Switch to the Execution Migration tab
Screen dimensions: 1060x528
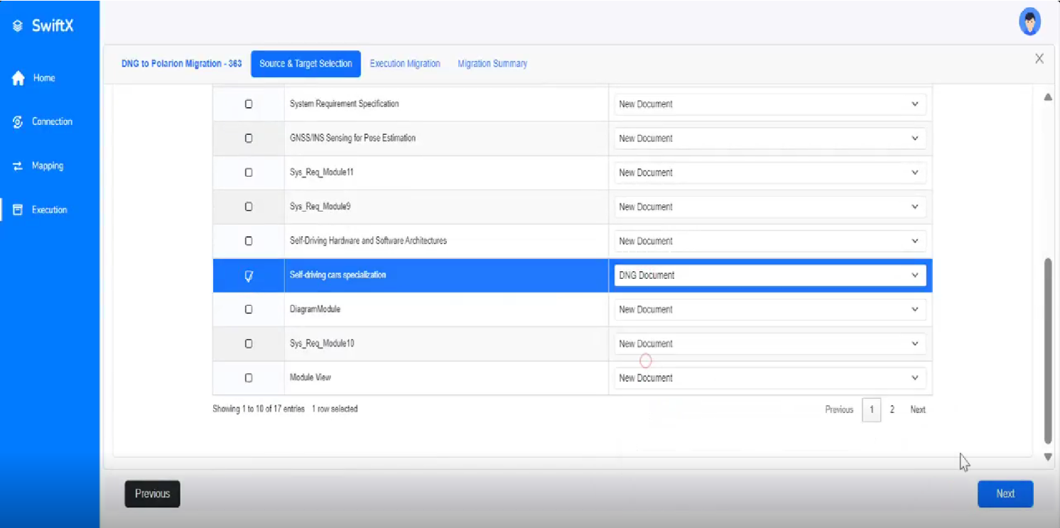click(404, 63)
